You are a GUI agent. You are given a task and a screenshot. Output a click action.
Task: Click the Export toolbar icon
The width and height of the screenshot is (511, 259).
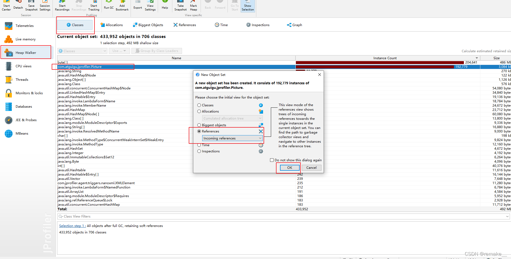(138, 5)
